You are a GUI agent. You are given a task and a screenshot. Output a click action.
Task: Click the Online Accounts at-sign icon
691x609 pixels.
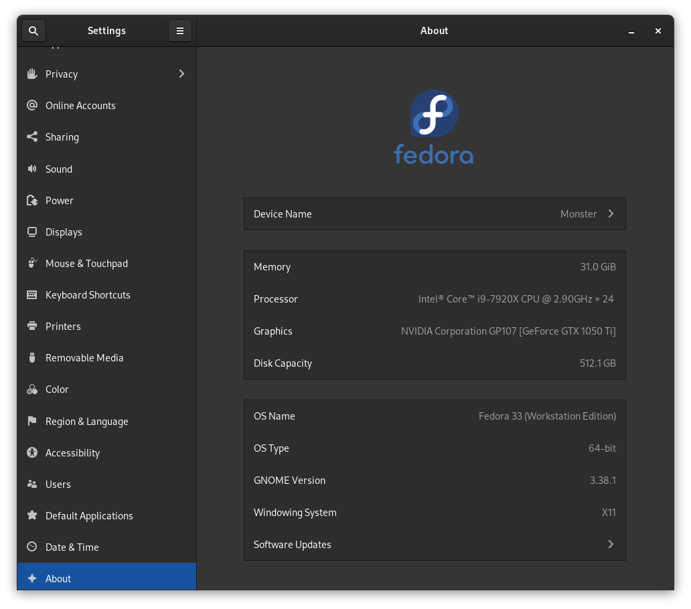(31, 105)
